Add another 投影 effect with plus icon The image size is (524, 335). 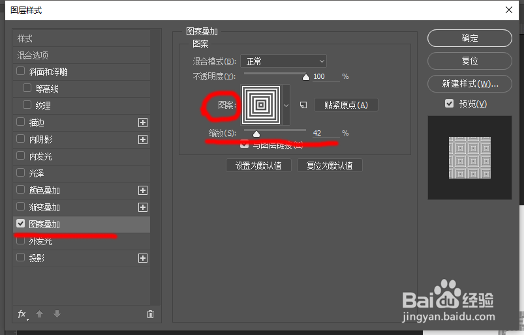[143, 258]
